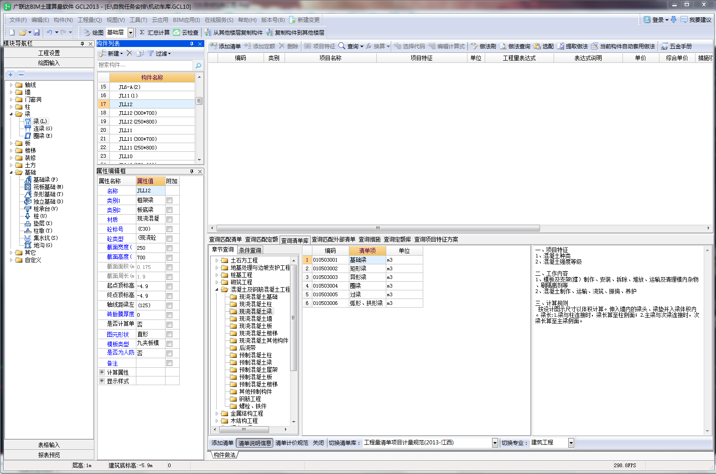
Task: Open the 基础层 floor dropdown
Action: click(x=130, y=32)
